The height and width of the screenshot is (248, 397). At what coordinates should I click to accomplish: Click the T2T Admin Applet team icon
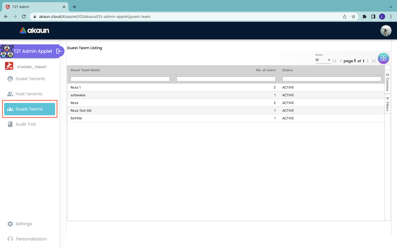tap(7, 51)
